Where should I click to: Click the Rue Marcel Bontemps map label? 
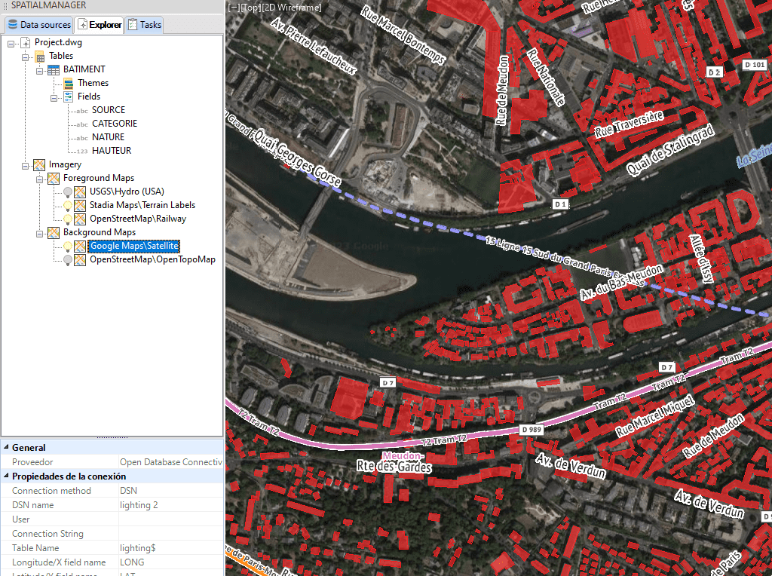tap(403, 35)
